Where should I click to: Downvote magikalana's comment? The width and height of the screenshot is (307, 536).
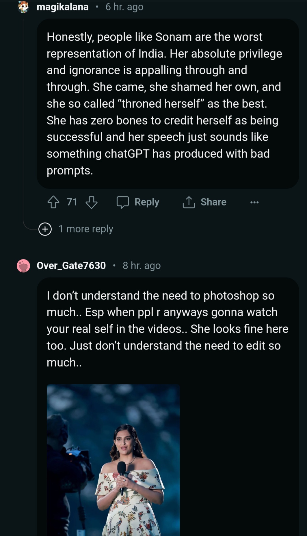92,202
